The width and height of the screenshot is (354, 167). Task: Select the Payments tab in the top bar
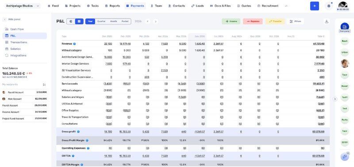pyautogui.click(x=135, y=6)
